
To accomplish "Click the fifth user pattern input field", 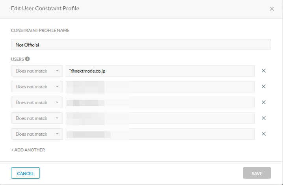I will point(160,134).
